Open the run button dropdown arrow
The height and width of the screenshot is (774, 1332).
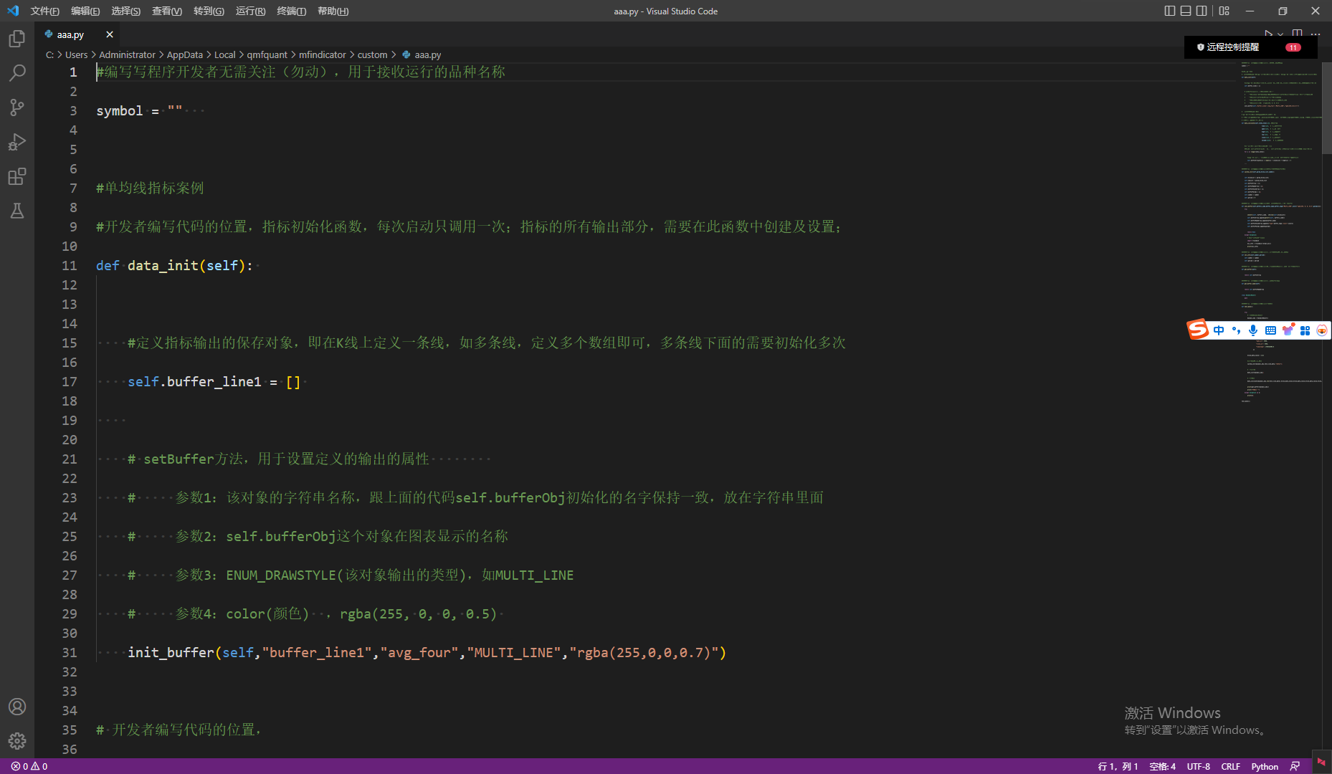[x=1280, y=34]
